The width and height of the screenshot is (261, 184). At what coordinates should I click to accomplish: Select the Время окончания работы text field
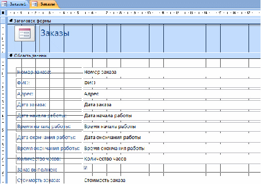click(x=172, y=148)
